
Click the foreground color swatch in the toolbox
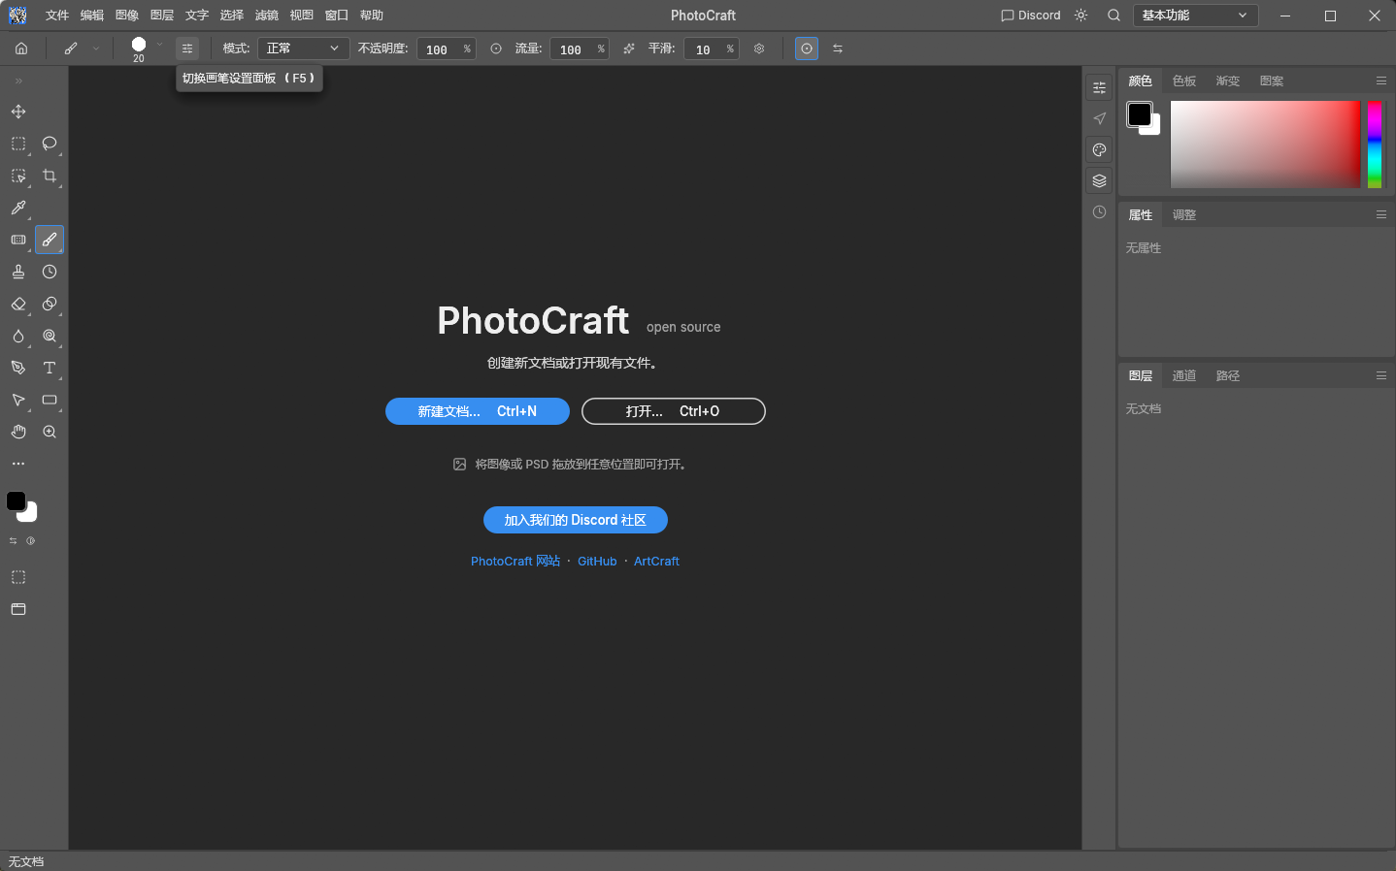(x=16, y=501)
